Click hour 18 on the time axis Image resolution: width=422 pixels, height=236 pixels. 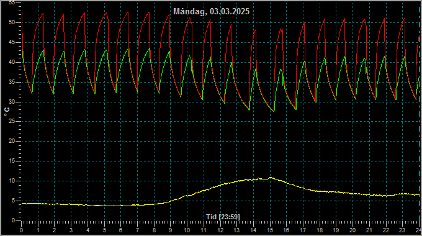(320, 230)
